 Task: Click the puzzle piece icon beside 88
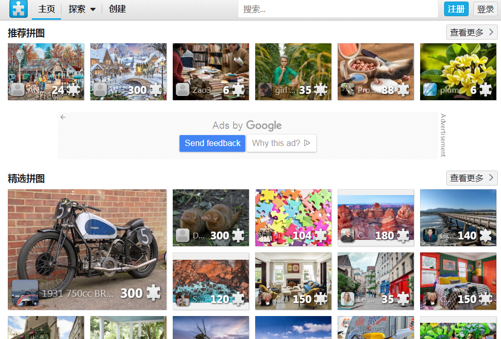pyautogui.click(x=403, y=90)
